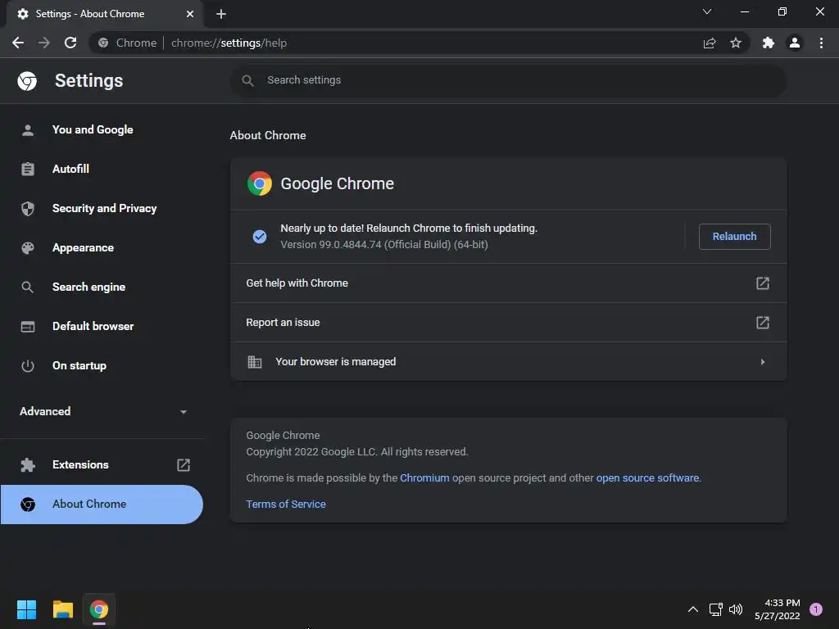Open the Chromium link
The image size is (839, 629).
pyautogui.click(x=424, y=478)
